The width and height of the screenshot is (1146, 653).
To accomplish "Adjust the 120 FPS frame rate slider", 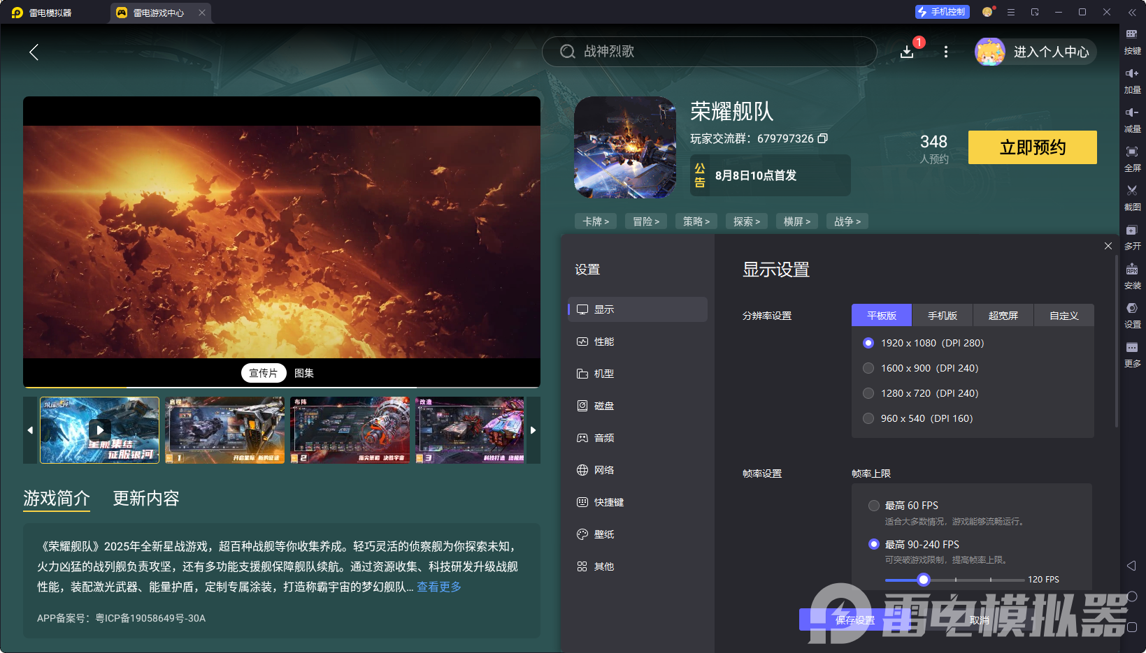I will coord(924,580).
